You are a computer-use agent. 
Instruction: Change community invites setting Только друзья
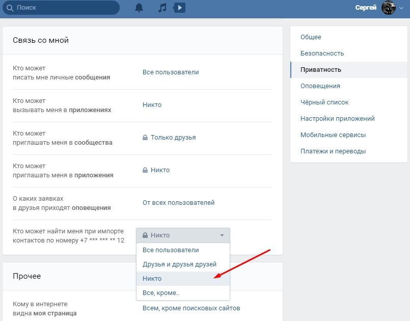pos(173,138)
